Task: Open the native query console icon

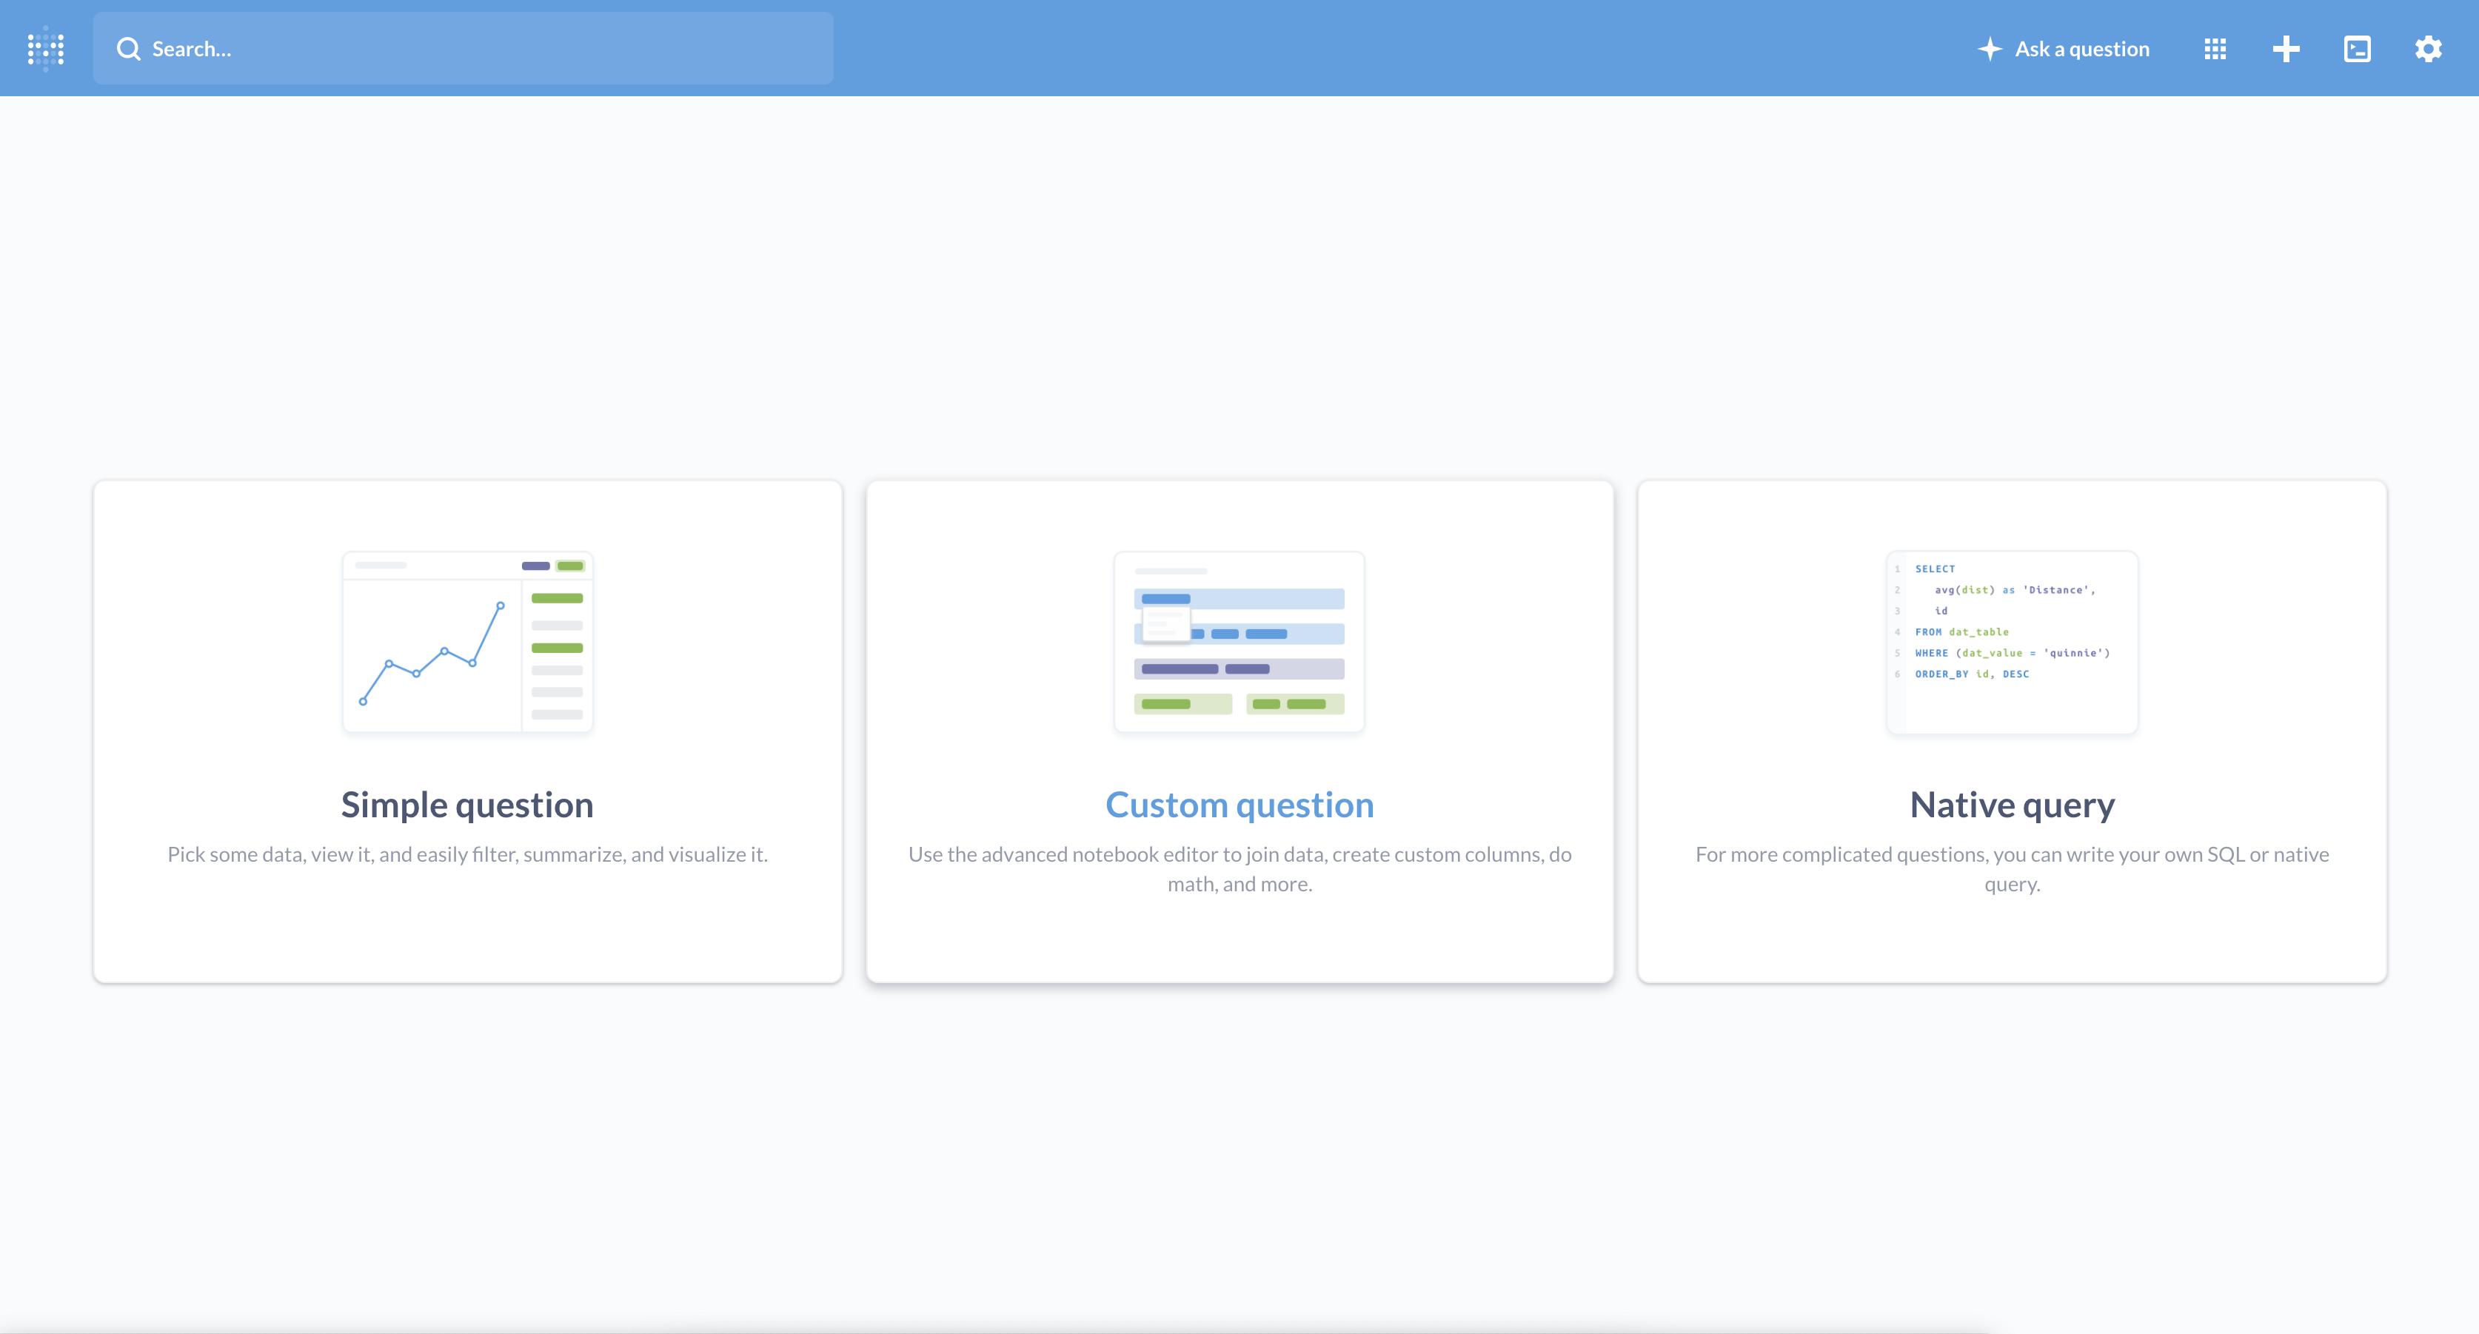Action: [2357, 48]
